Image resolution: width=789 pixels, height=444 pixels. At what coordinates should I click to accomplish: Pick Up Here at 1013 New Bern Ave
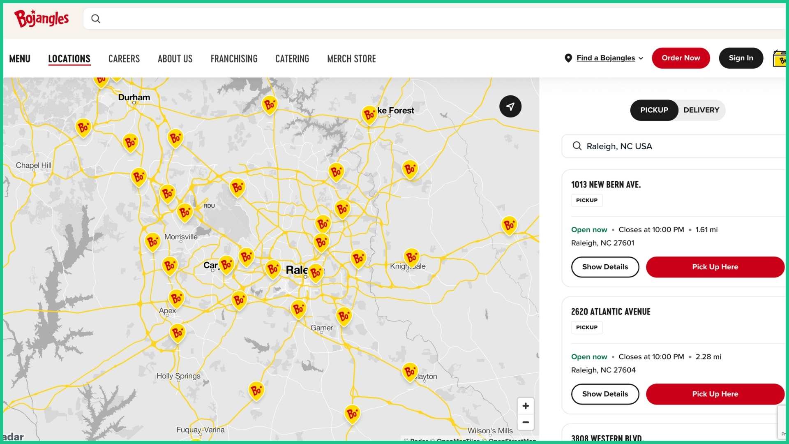(715, 267)
